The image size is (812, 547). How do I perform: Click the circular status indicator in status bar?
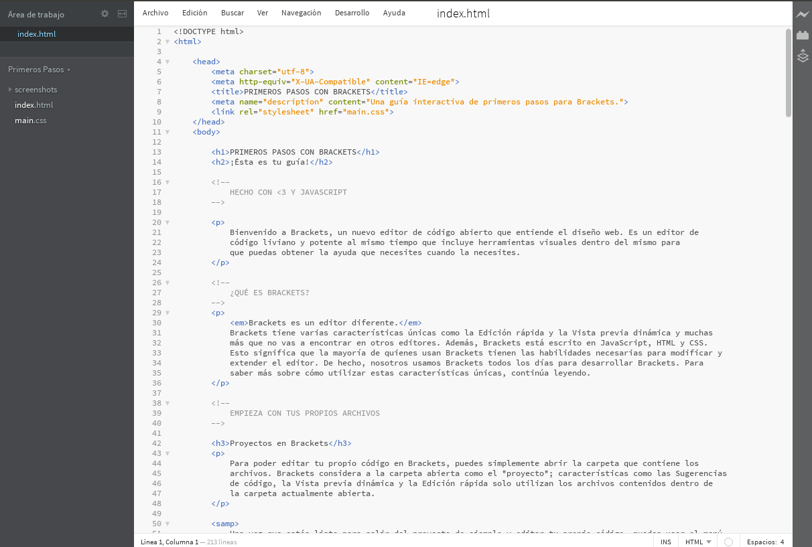729,542
